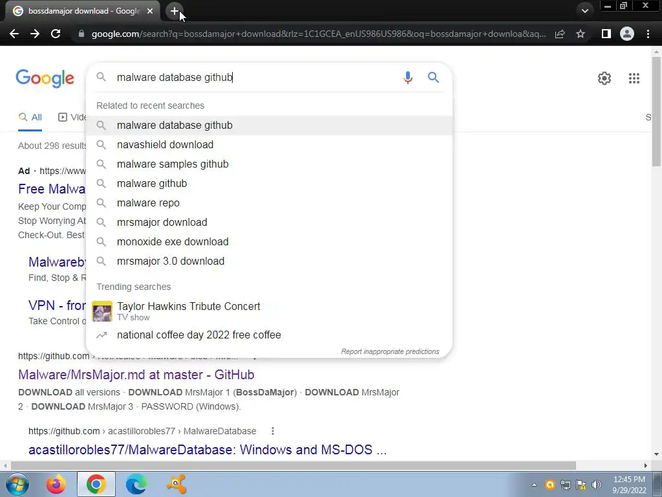662x497 pixels.
Task: Click the Chrome taskbar icon
Action: 96,484
